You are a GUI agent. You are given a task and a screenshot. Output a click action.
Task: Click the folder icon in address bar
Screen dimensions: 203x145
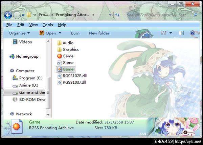click(x=29, y=15)
